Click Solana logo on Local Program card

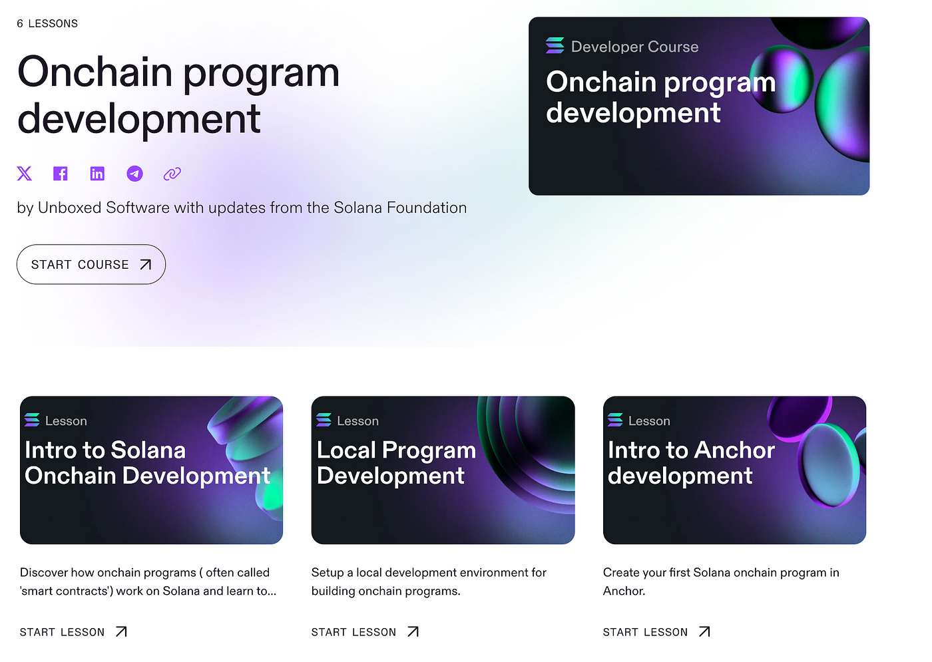tap(324, 420)
